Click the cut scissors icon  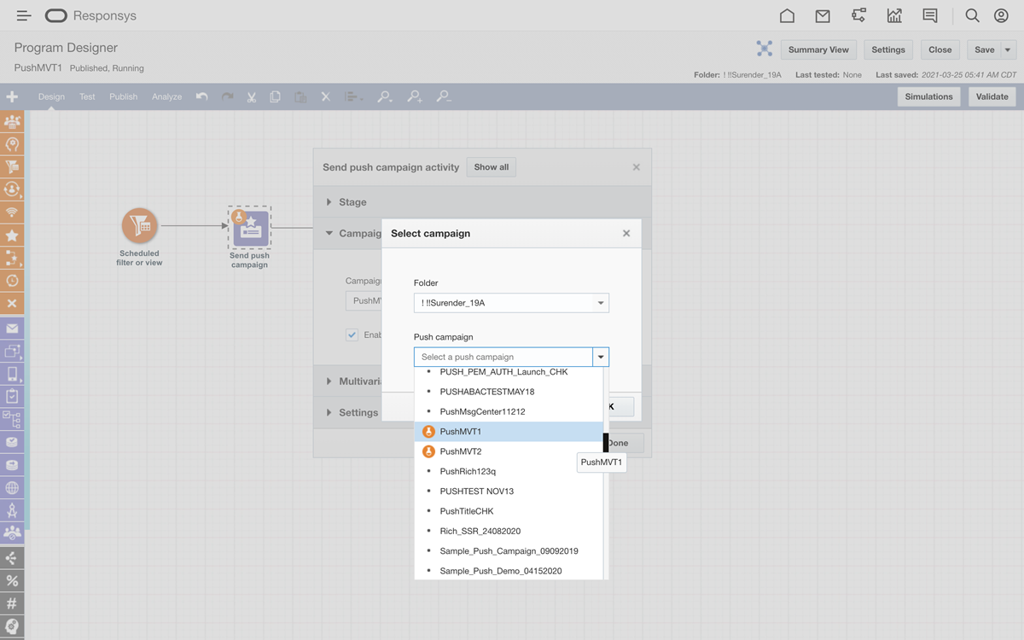click(252, 96)
